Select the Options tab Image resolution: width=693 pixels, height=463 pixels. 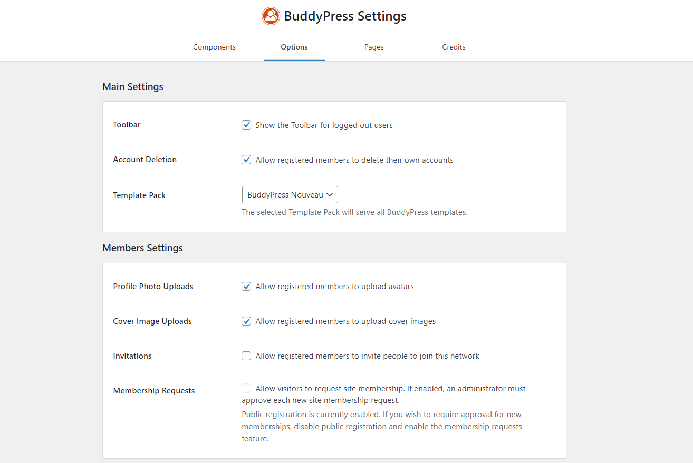point(294,47)
